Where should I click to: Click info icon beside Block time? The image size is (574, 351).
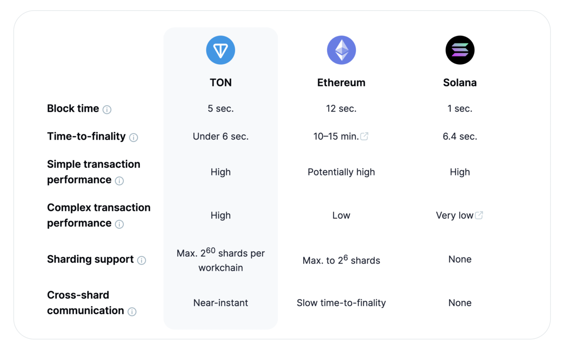(x=107, y=110)
